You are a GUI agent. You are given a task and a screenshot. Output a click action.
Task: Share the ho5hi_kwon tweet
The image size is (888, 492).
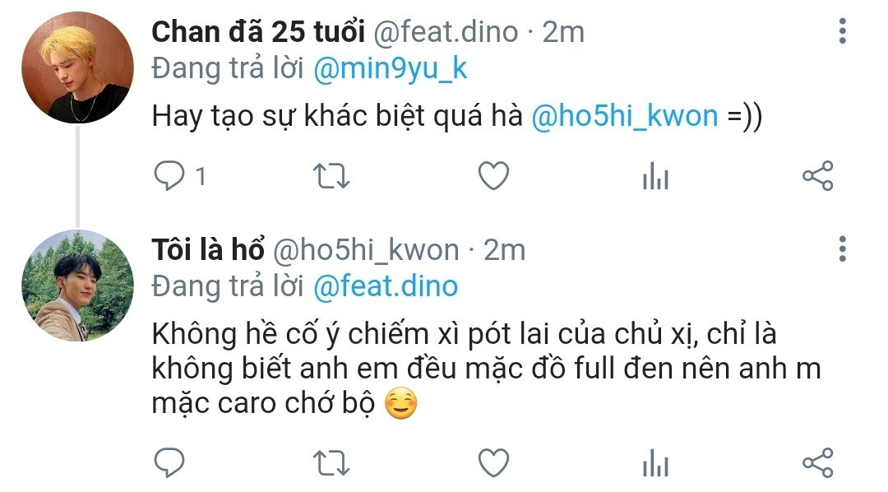(x=818, y=462)
